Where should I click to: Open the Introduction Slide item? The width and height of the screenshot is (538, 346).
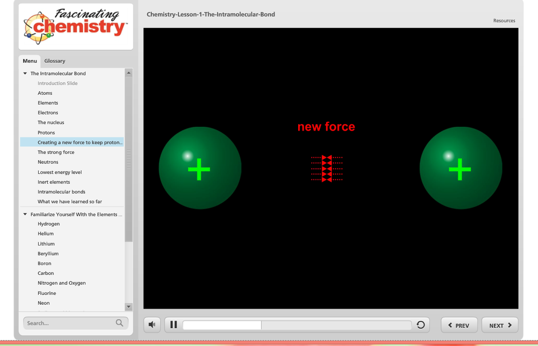pyautogui.click(x=57, y=83)
